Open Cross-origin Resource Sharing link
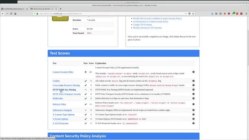 [x=66, y=85]
